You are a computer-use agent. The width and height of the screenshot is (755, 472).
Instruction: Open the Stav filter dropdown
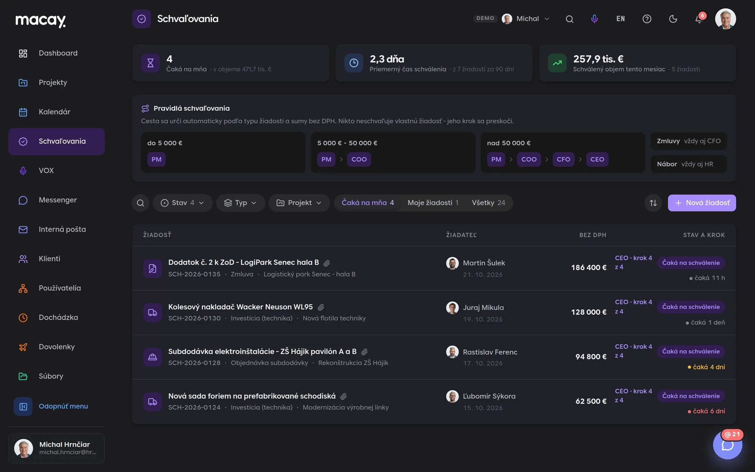point(182,203)
